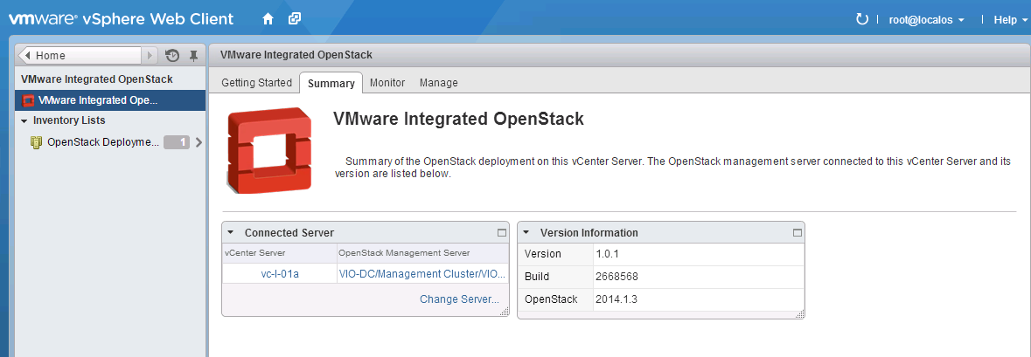This screenshot has width=1031, height=357.
Task: Select VMware Integrated OpenStack in navigator
Action: coord(98,100)
